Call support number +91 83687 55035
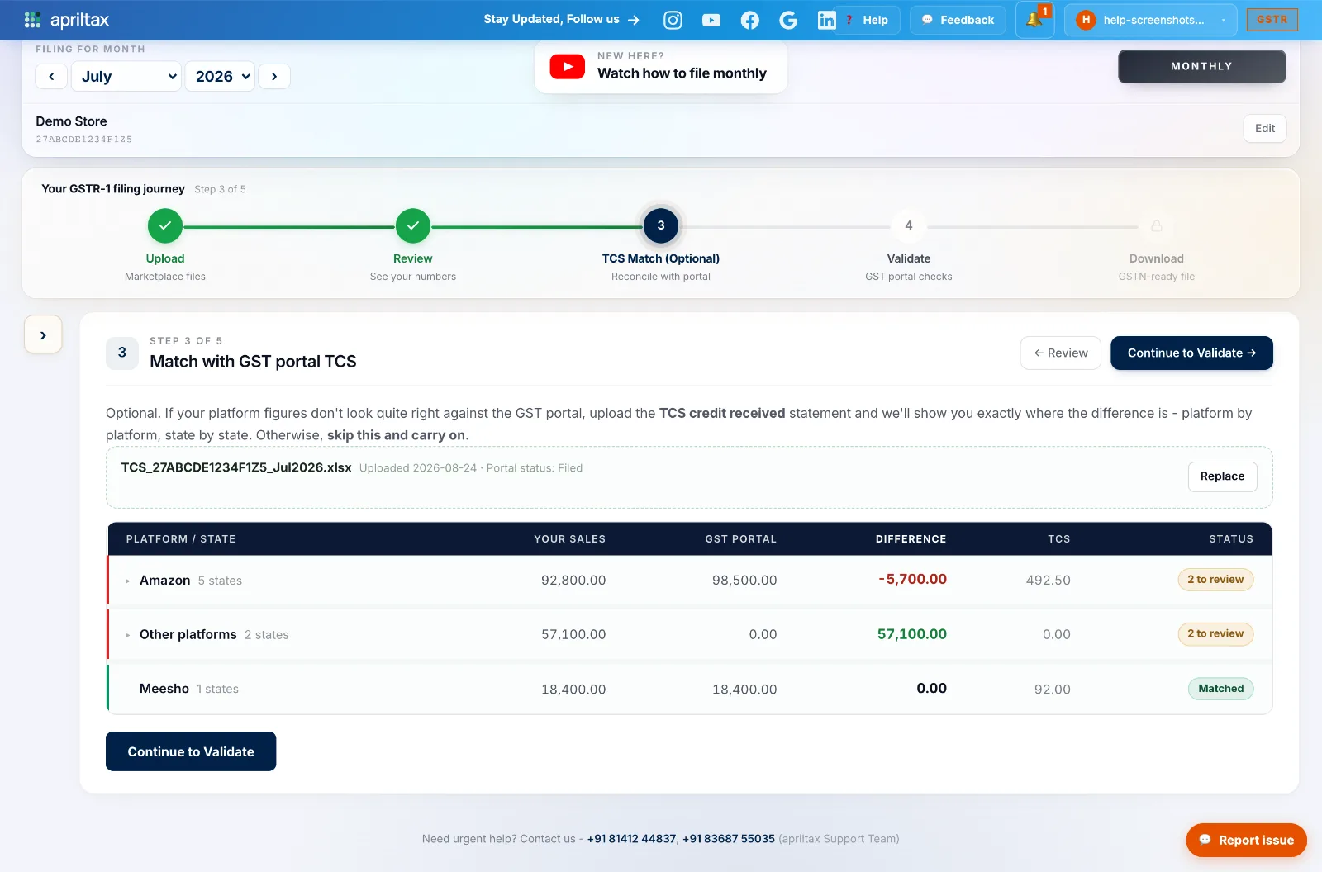The image size is (1322, 872). pyautogui.click(x=728, y=839)
